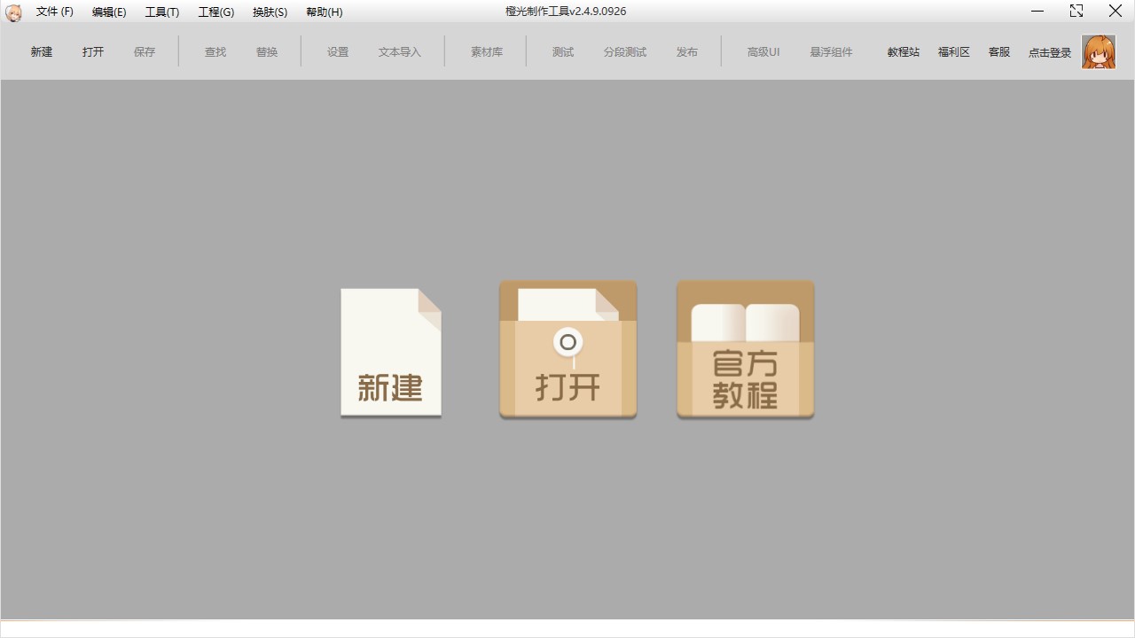Open the 悬浮组件 floating components panel
The image size is (1135, 638).
click(x=830, y=51)
